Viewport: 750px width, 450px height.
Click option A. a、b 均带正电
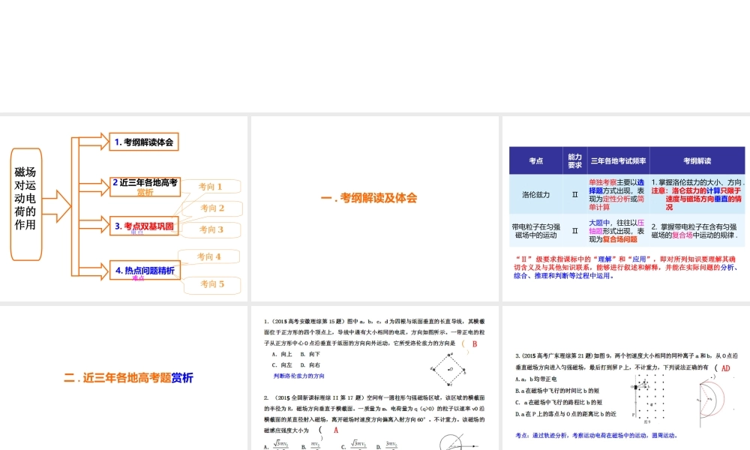[x=535, y=379]
